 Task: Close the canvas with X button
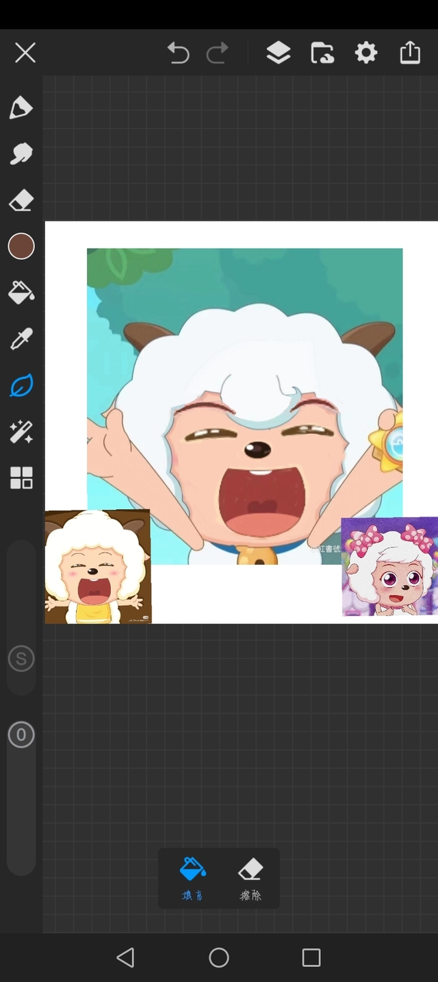[25, 53]
